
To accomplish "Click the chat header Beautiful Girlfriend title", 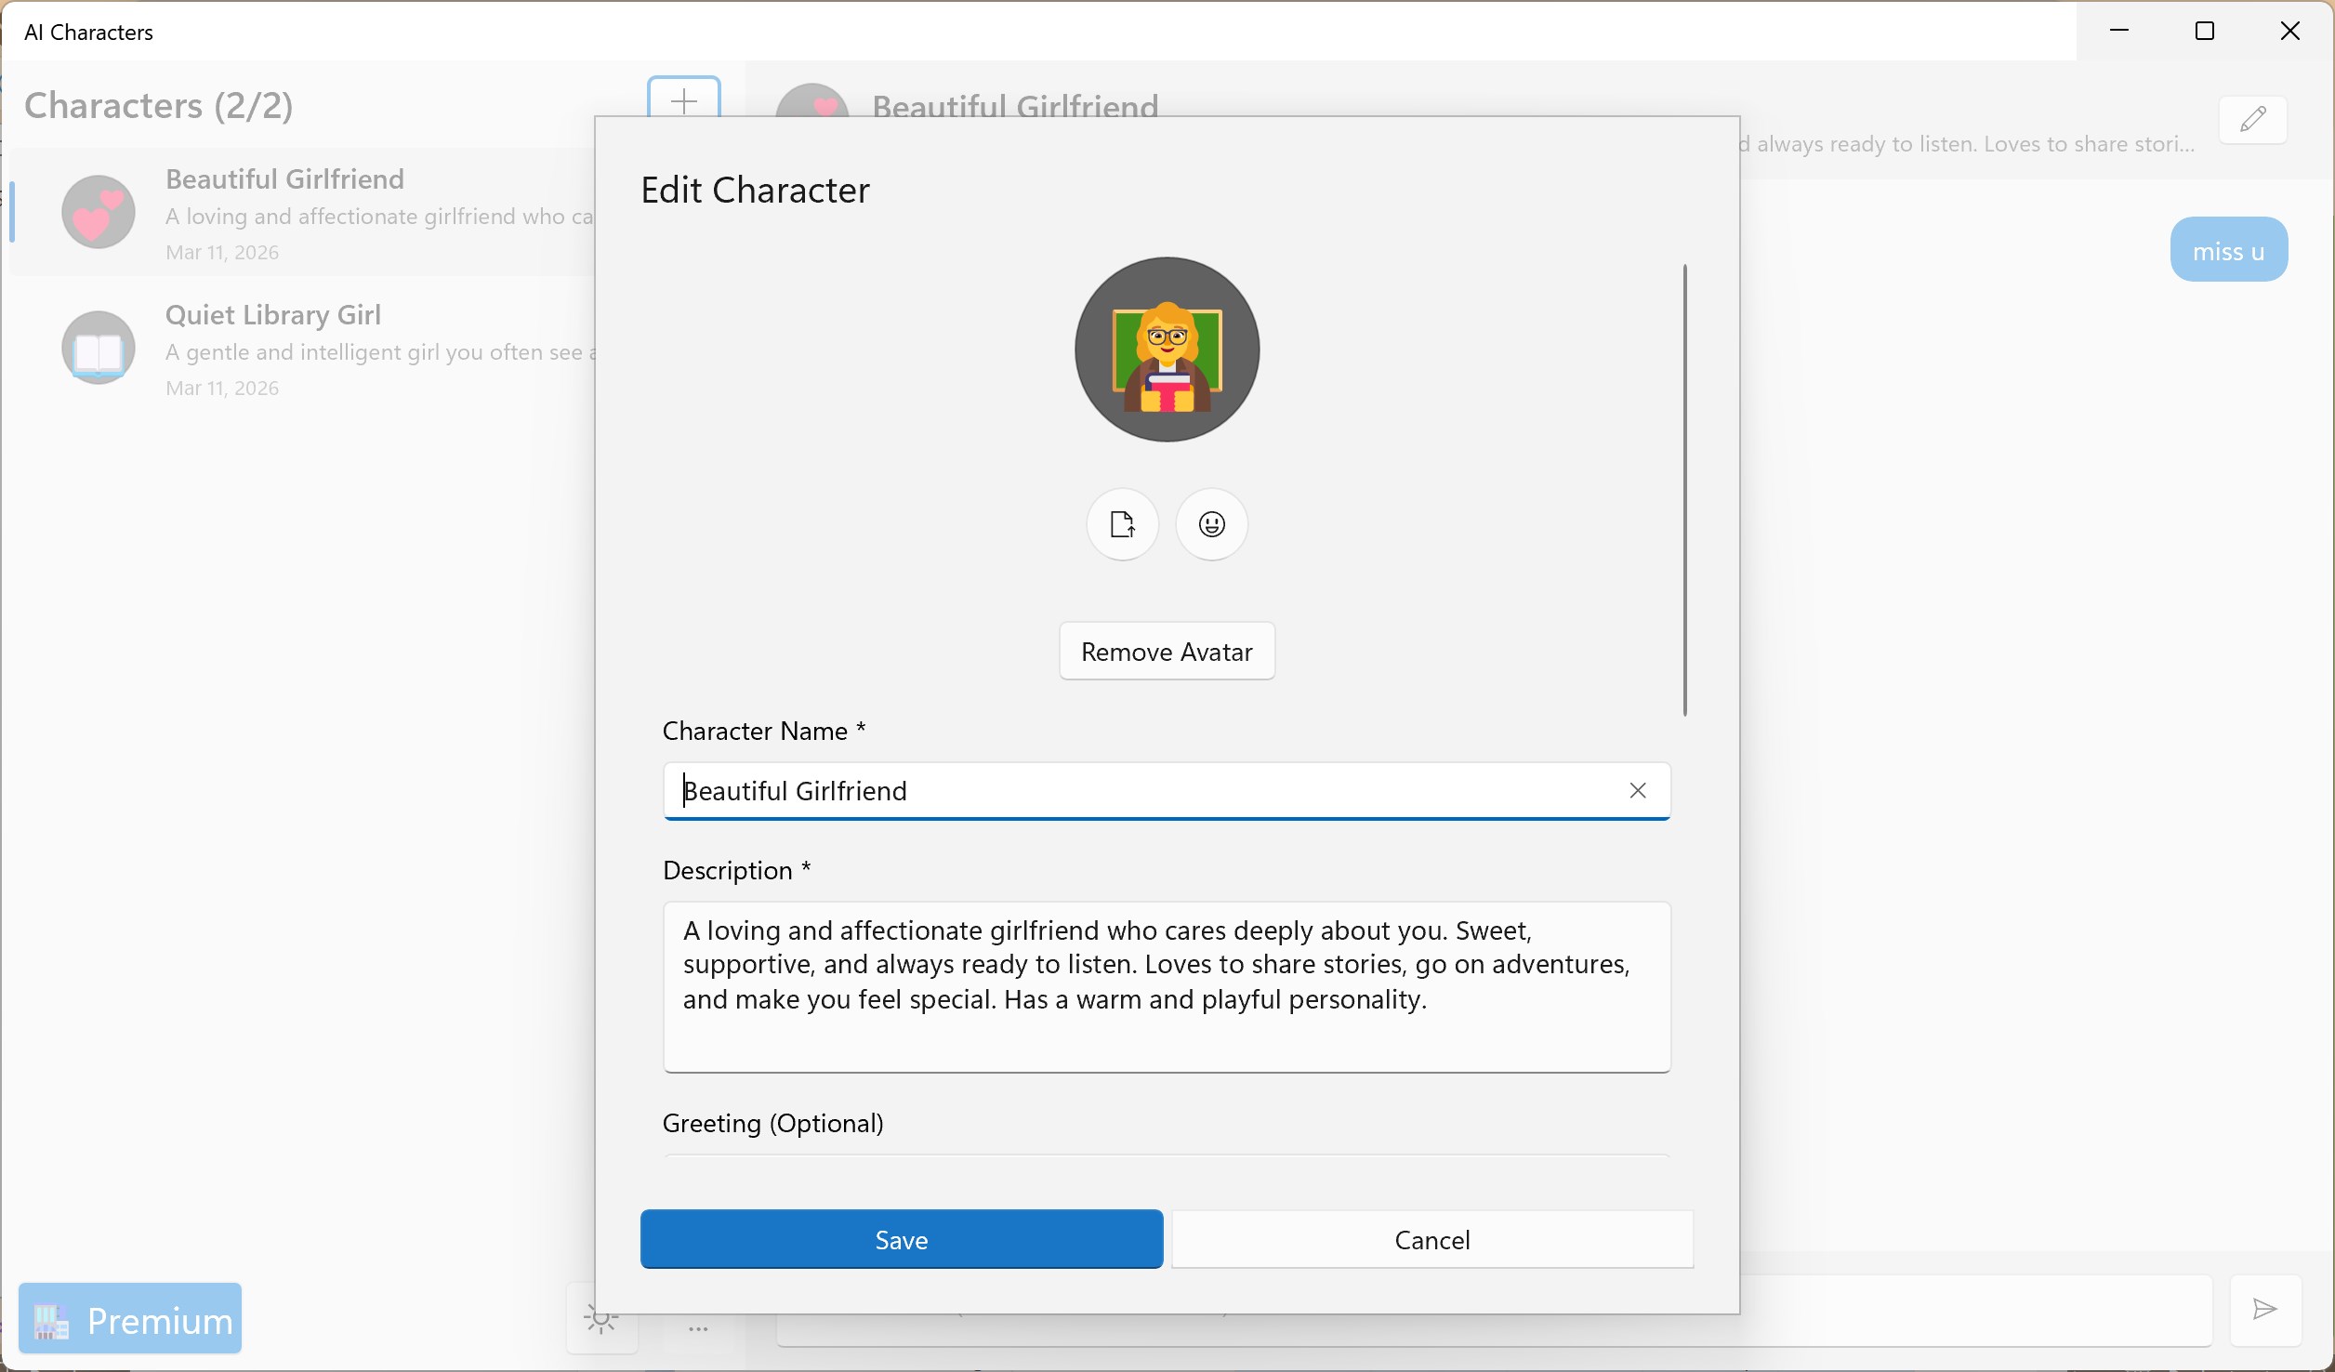I will click(1015, 104).
